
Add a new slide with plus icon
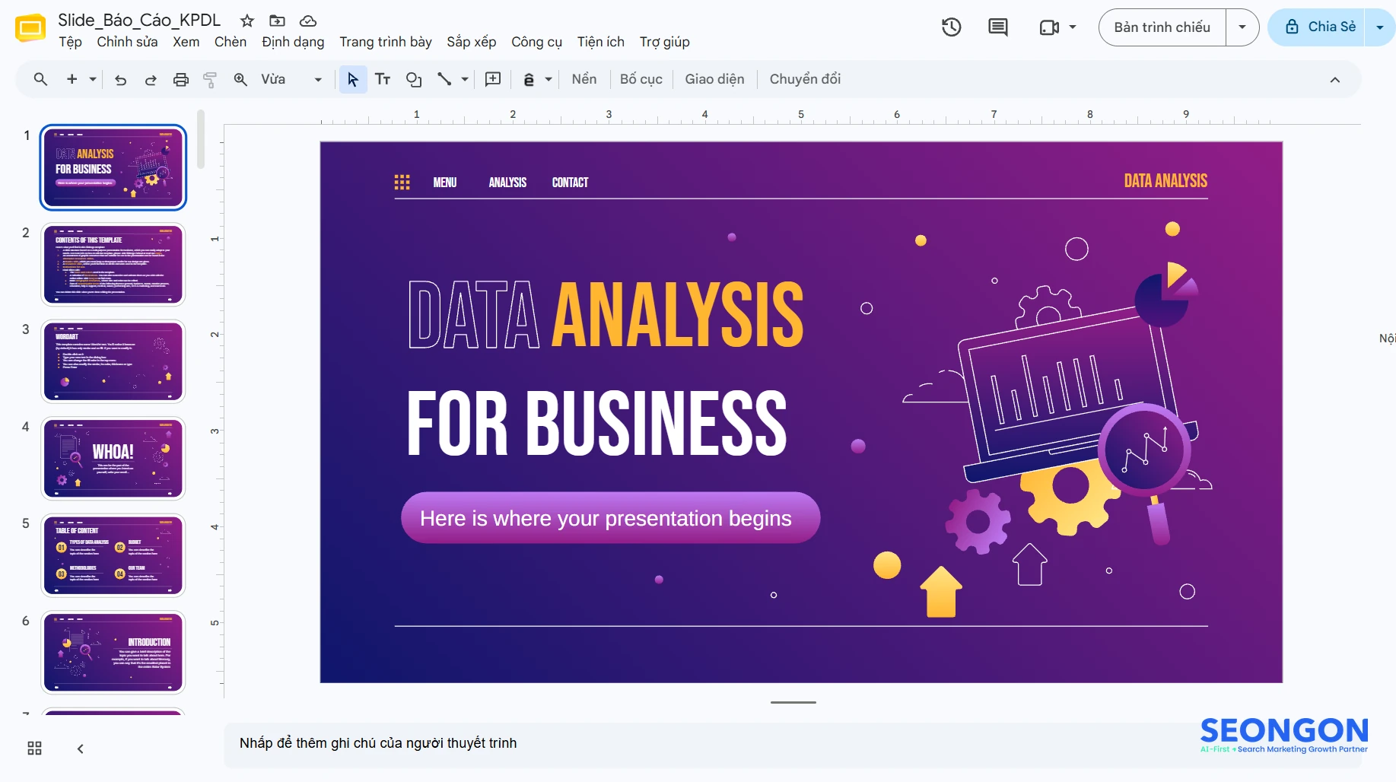coord(72,79)
